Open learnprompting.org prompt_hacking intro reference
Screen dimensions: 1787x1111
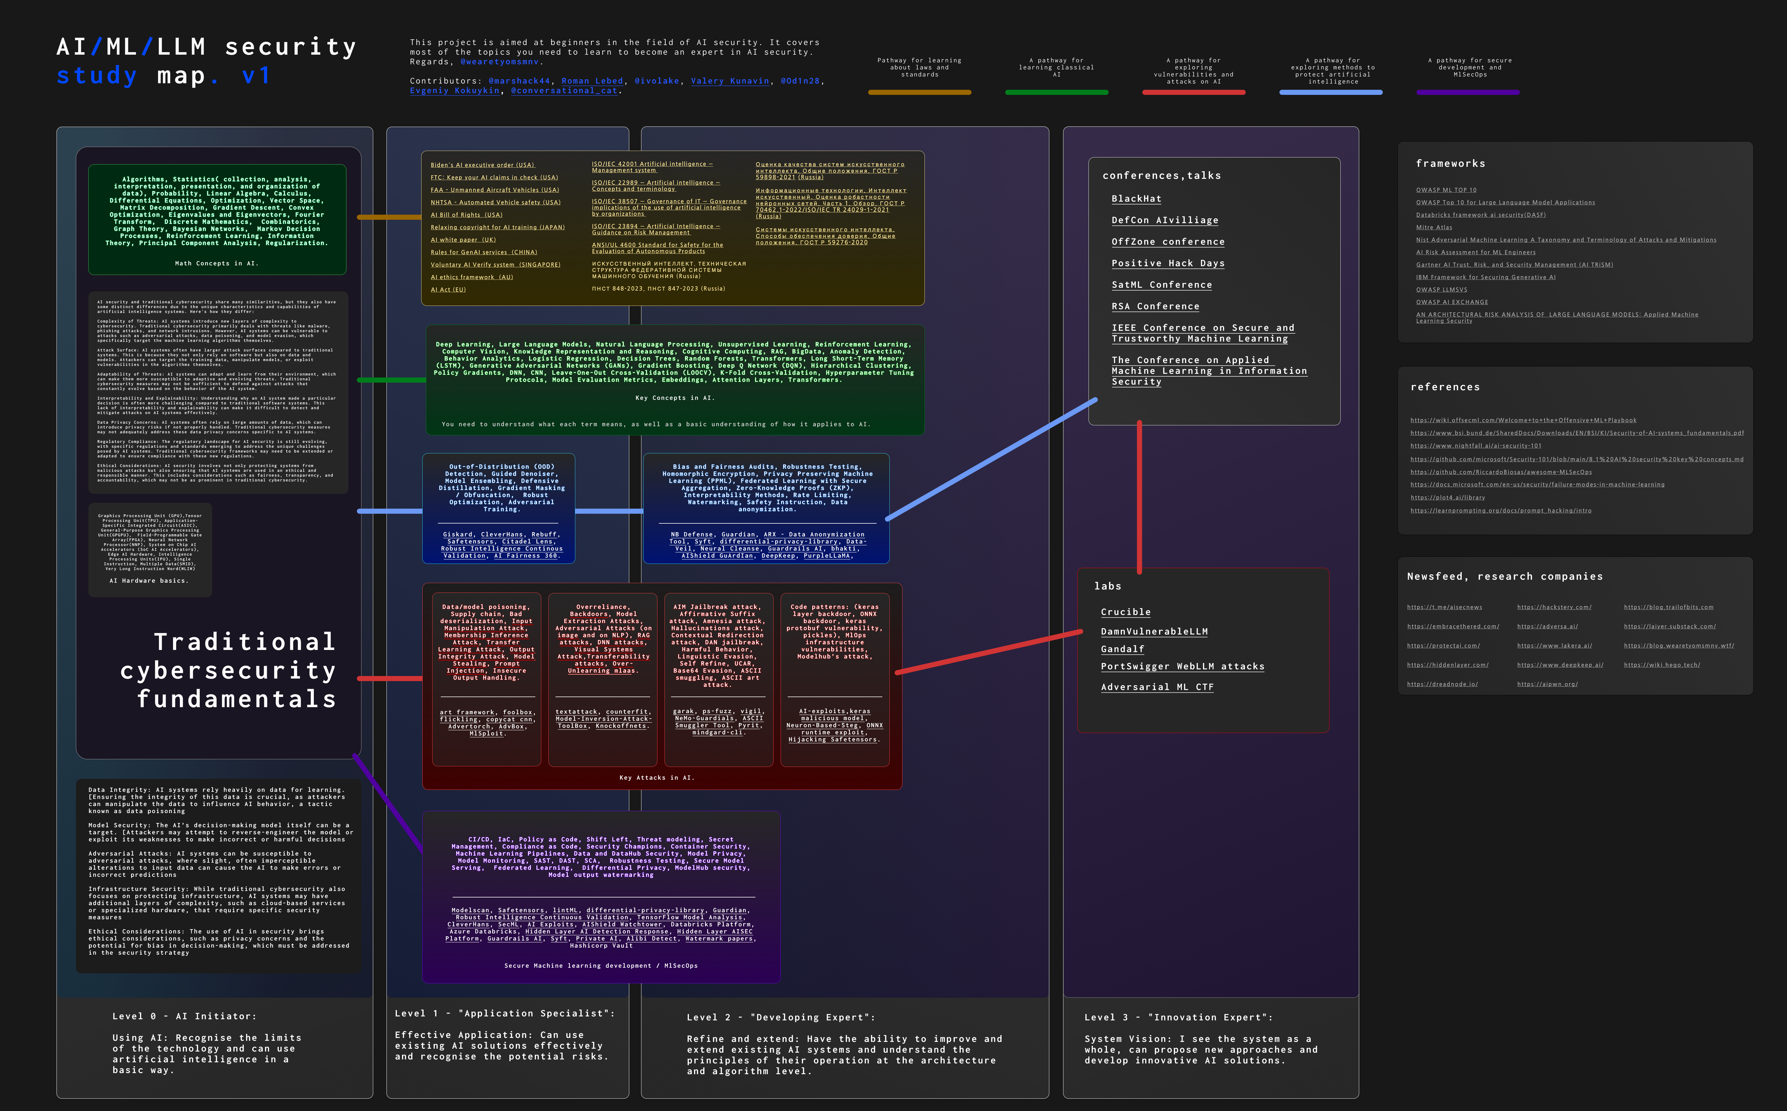pos(1500,510)
